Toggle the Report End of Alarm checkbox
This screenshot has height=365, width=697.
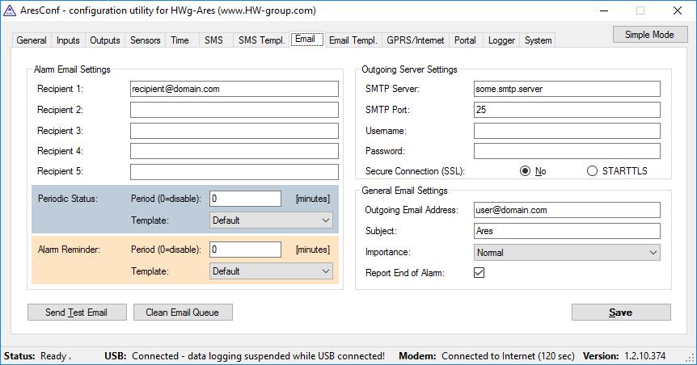coord(479,273)
